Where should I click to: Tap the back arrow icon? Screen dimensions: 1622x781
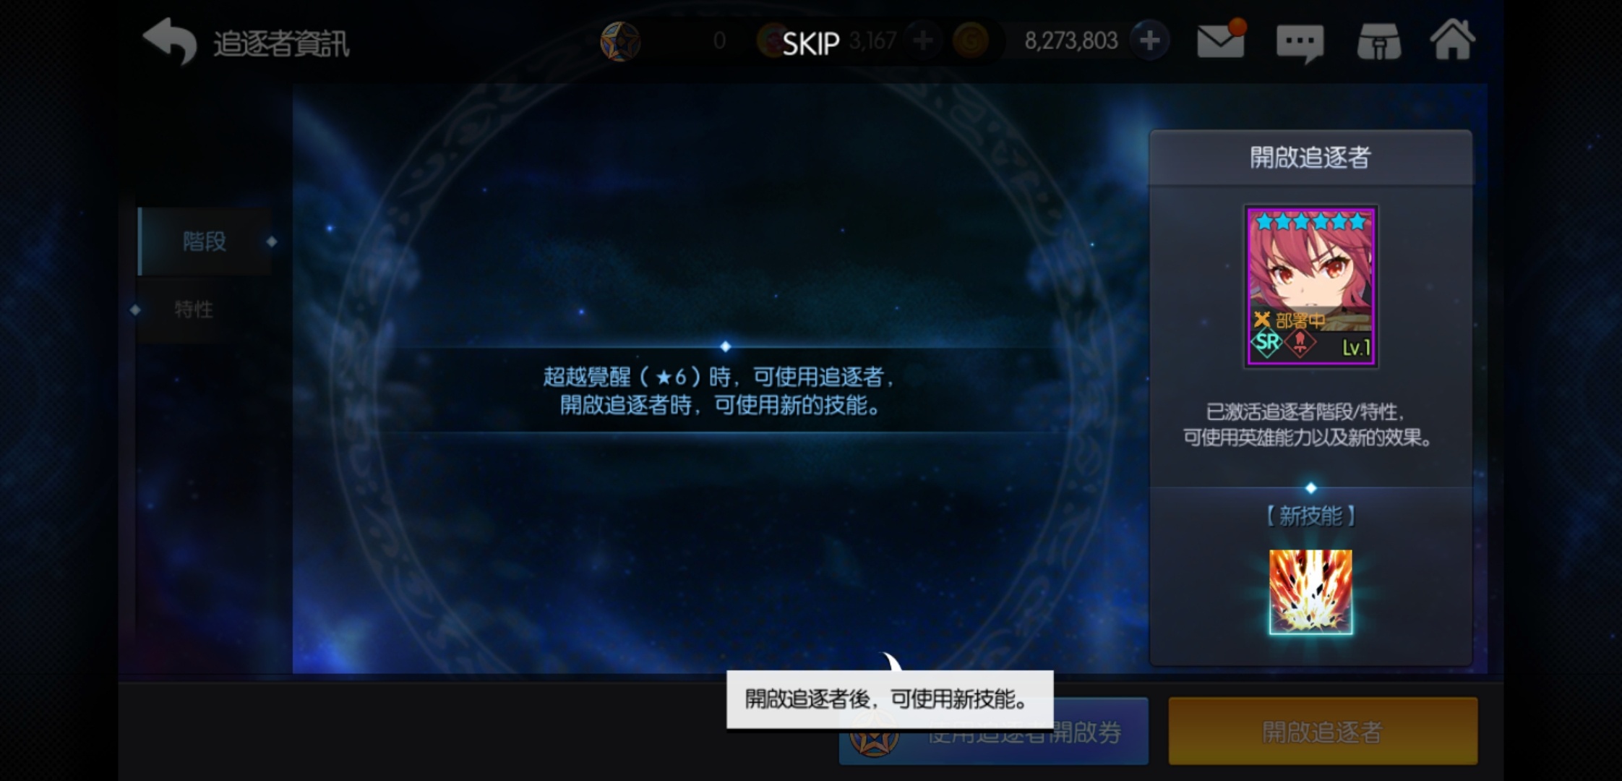[170, 41]
